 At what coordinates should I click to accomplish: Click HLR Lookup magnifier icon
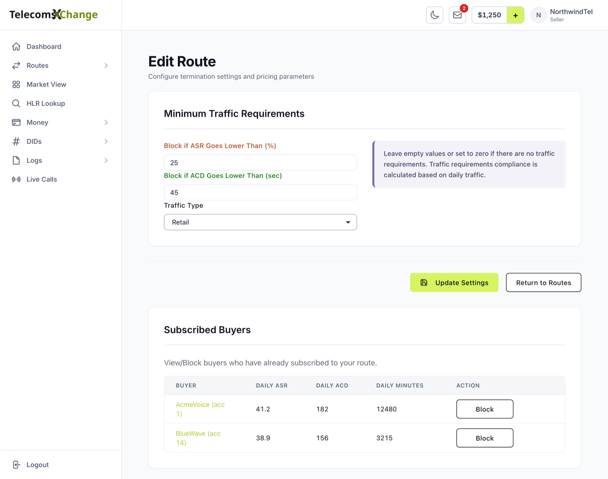coord(16,104)
